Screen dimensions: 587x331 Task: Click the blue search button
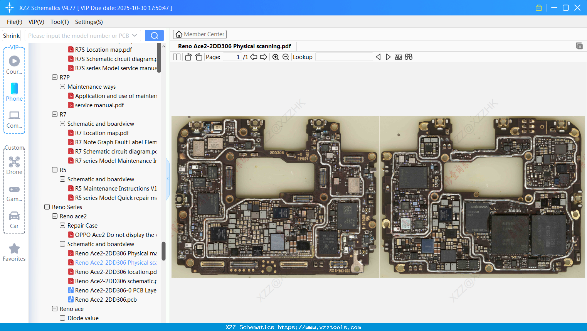click(x=154, y=35)
